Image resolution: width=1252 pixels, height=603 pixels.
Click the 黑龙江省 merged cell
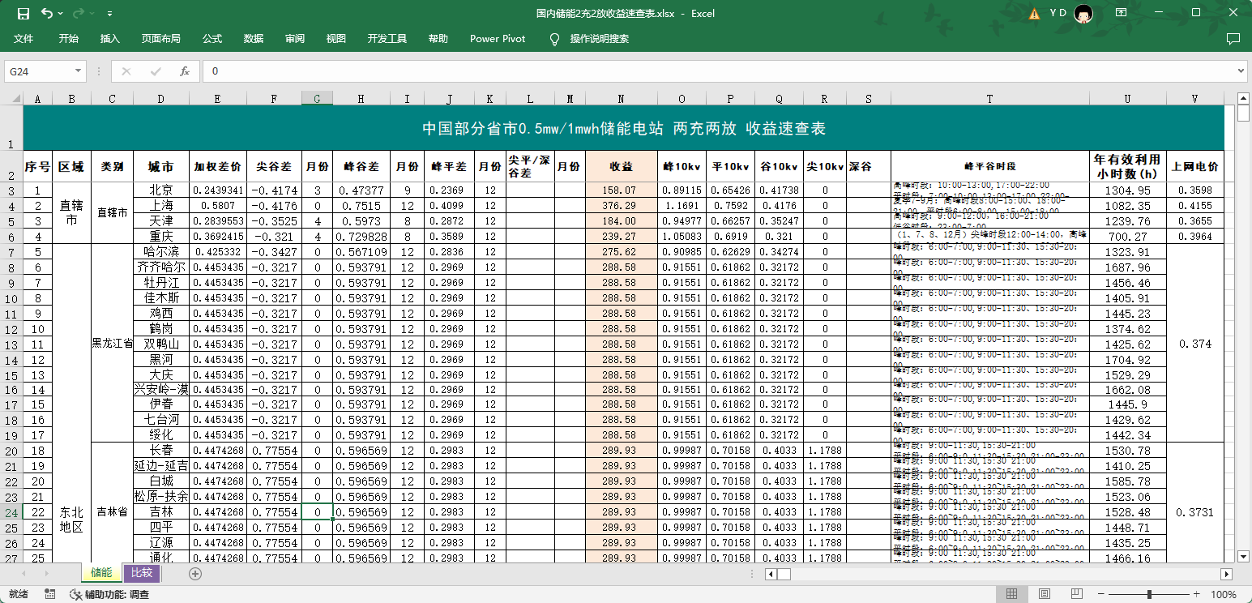point(112,343)
